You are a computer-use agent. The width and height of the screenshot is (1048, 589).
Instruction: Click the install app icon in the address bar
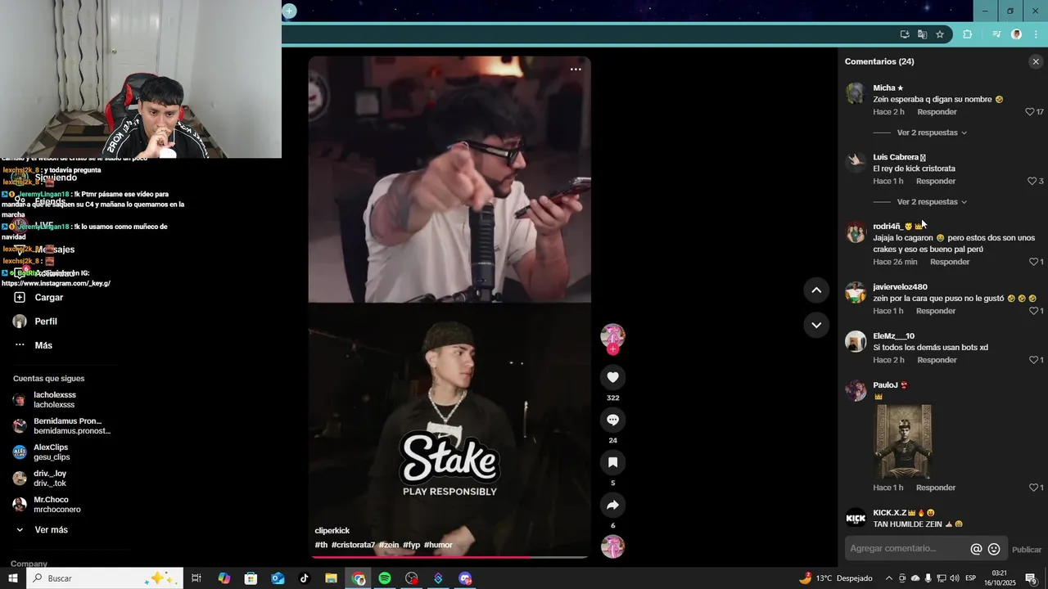click(905, 34)
